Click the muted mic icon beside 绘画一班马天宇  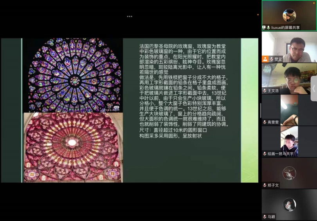point(265,154)
